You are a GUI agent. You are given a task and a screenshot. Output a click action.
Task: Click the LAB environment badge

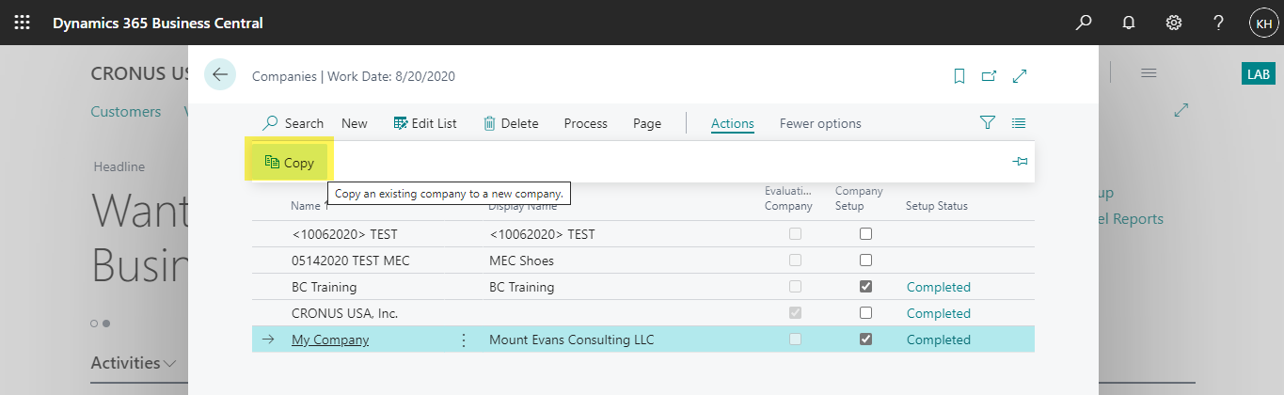[1259, 74]
